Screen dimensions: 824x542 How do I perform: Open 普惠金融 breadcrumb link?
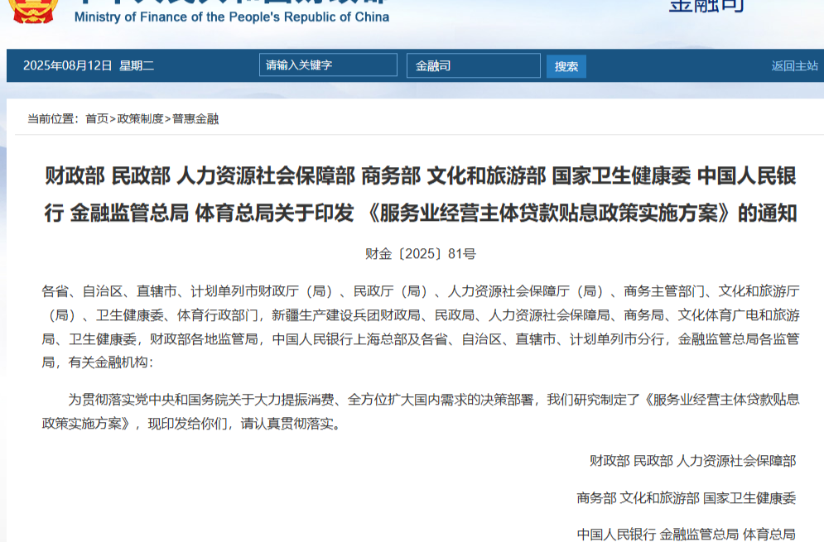[195, 118]
